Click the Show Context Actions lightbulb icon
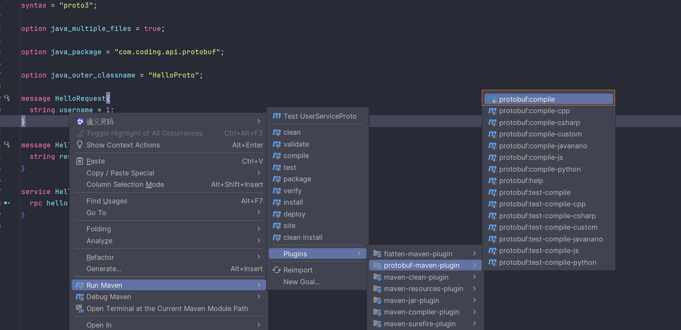Image resolution: width=681 pixels, height=330 pixels. (80, 145)
